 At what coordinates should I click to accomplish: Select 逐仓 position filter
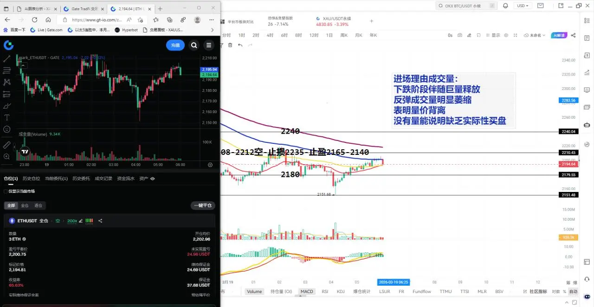coord(38,205)
